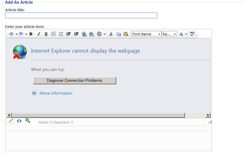Open the Re... font size dropdown
This screenshot has height=157, width=244.
(x=169, y=34)
